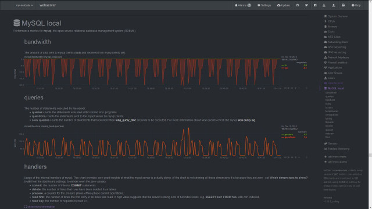Open the Help menu item
The image size is (372, 209).
point(356,5)
